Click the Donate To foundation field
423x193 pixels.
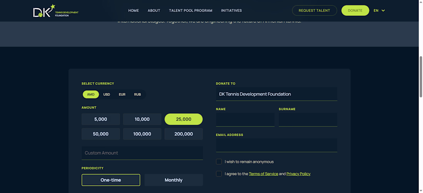276,94
